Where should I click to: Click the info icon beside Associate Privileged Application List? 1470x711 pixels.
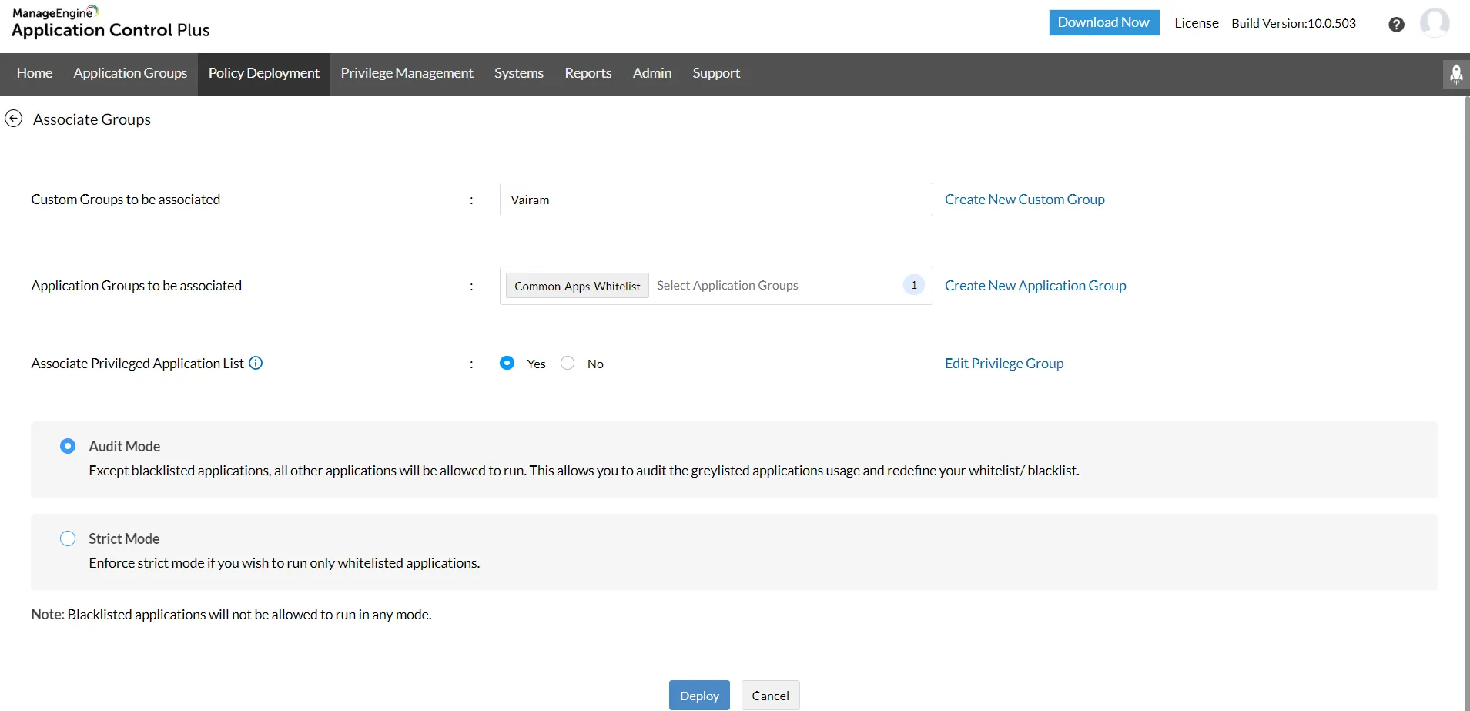tap(255, 363)
